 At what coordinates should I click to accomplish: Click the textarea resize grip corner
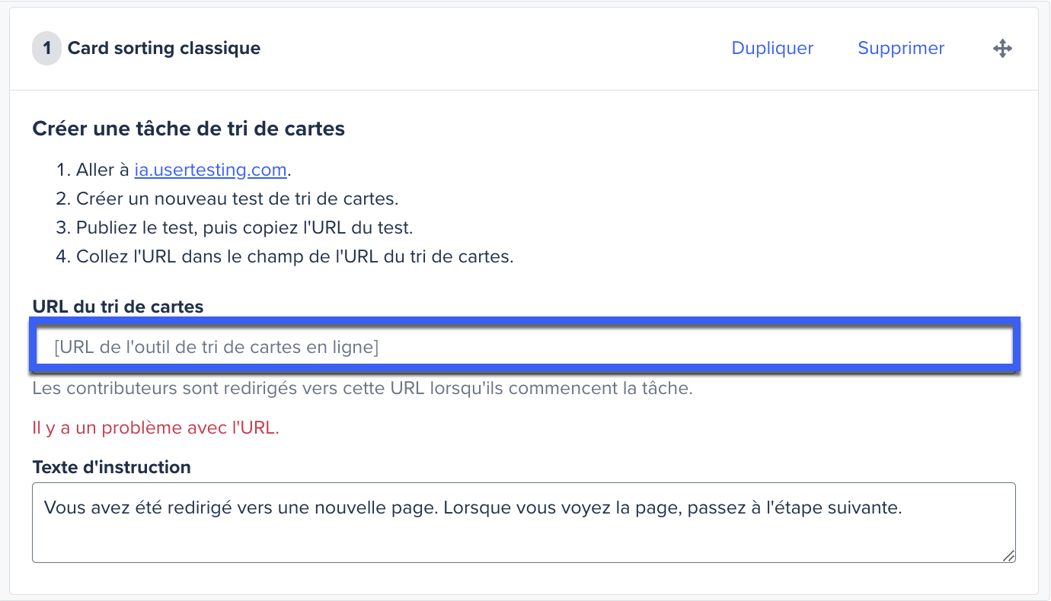tap(1008, 555)
